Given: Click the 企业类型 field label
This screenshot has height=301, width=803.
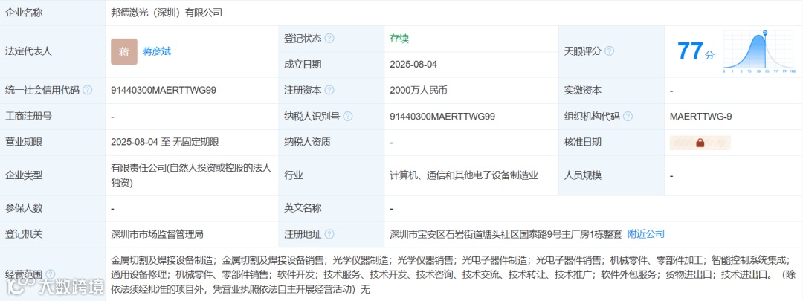Looking at the screenshot, I should pos(24,175).
